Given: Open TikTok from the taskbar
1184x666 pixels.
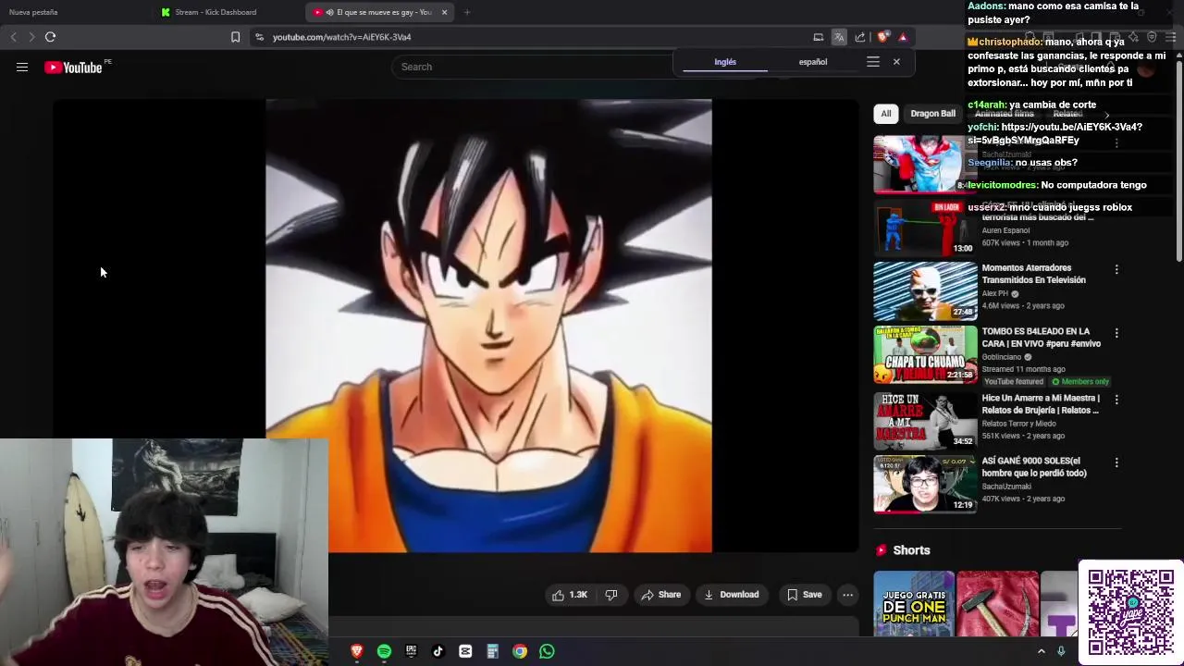Looking at the screenshot, I should click(x=438, y=651).
